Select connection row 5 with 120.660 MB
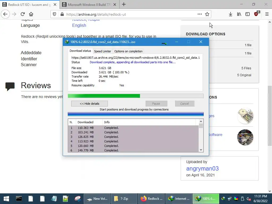The height and width of the screenshot is (204, 272). pos(133,146)
